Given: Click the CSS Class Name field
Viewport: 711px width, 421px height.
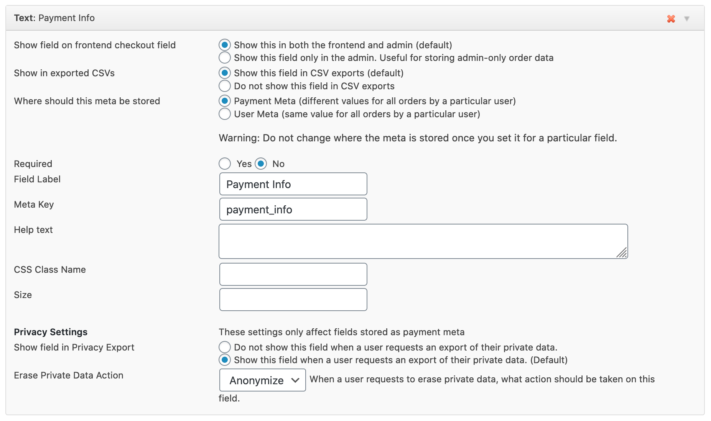Looking at the screenshot, I should pos(293,274).
